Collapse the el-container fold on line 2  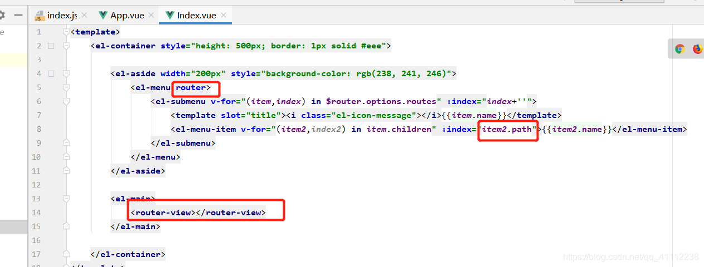pos(67,46)
